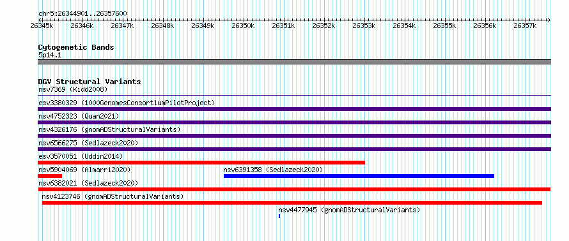Open variant nsv6566275 (Sedlazeck2020) label

(88, 143)
